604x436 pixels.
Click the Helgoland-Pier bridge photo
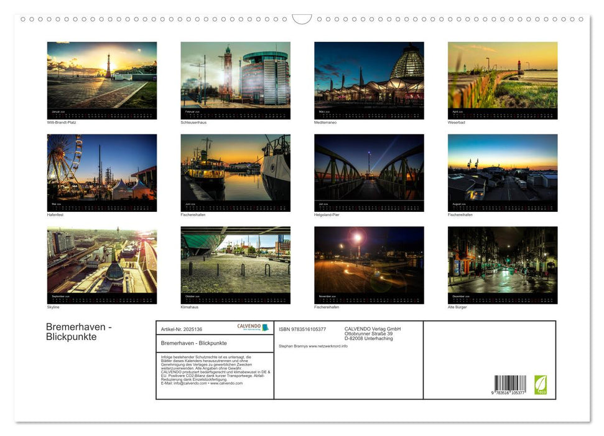coord(369,168)
